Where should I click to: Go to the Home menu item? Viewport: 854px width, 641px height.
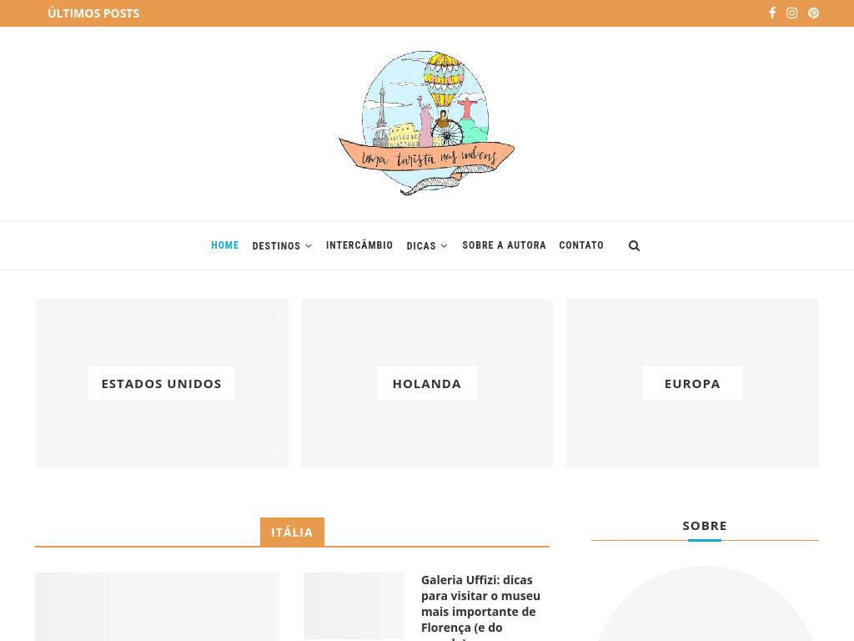pyautogui.click(x=225, y=245)
